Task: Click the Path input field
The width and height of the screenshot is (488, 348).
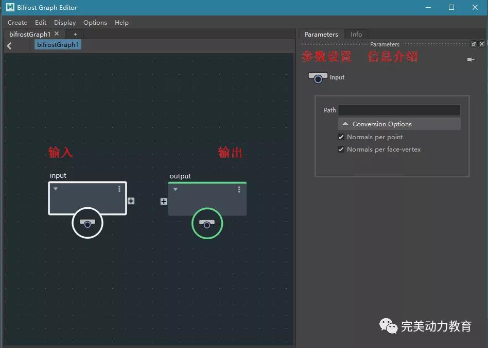Action: [399, 110]
